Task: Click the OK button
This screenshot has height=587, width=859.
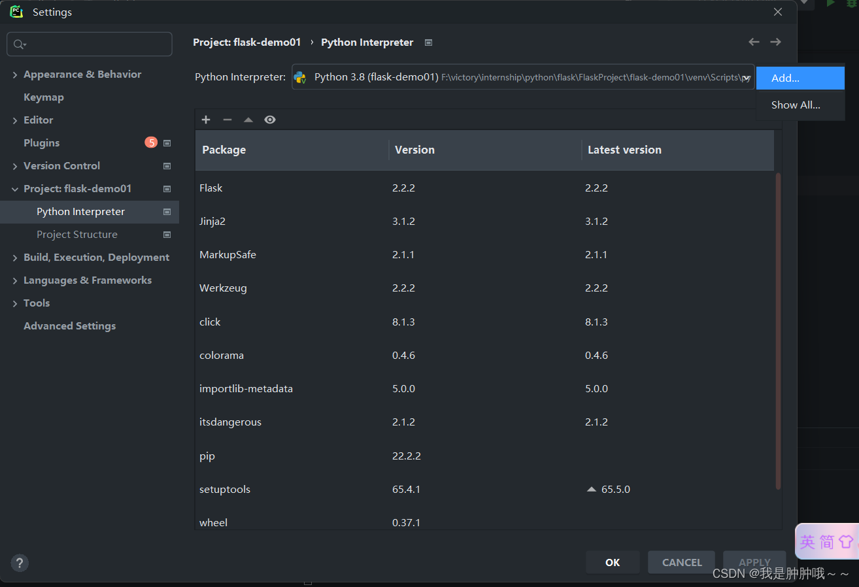Action: click(x=613, y=562)
